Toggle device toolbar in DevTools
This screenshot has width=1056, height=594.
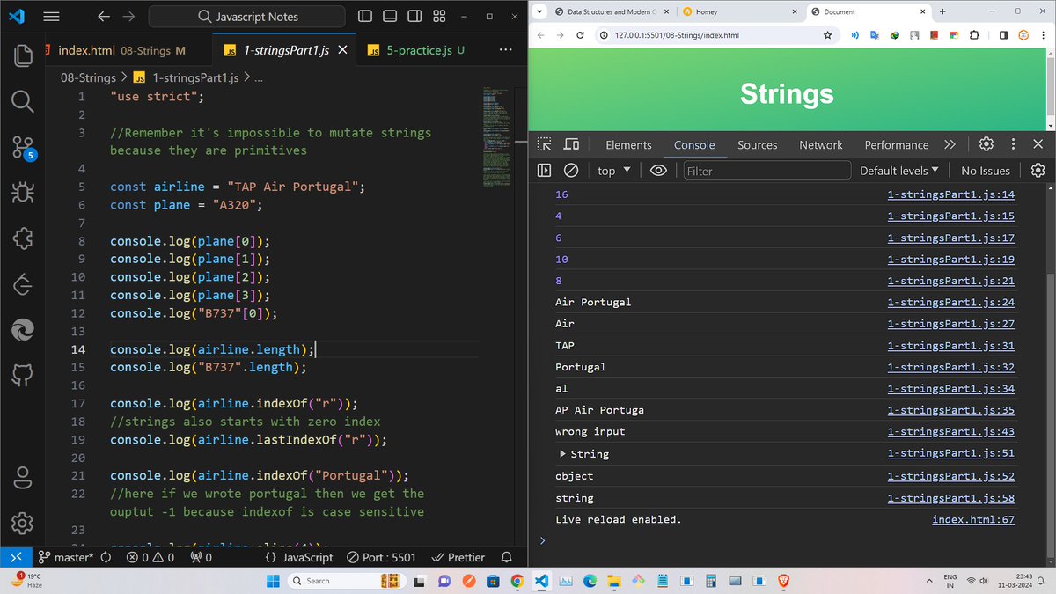(x=571, y=144)
